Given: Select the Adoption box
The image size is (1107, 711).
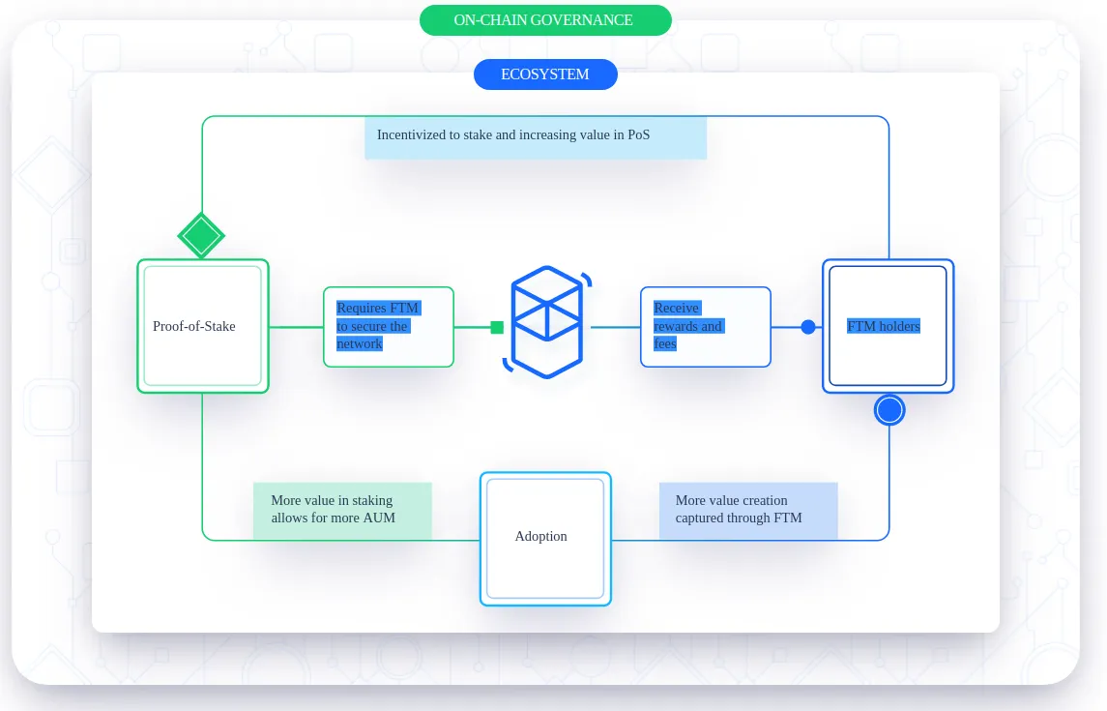Looking at the screenshot, I should point(545,539).
